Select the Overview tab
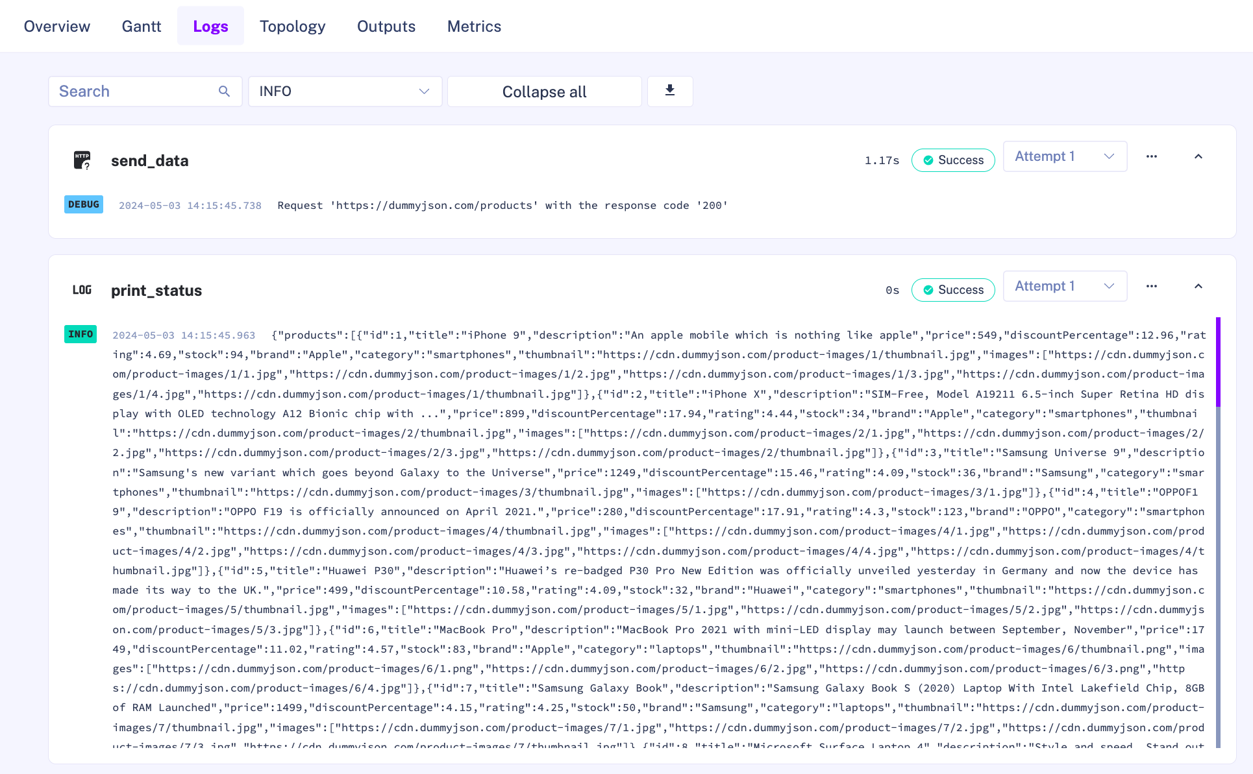Screen dimensions: 1253x774 56,25
